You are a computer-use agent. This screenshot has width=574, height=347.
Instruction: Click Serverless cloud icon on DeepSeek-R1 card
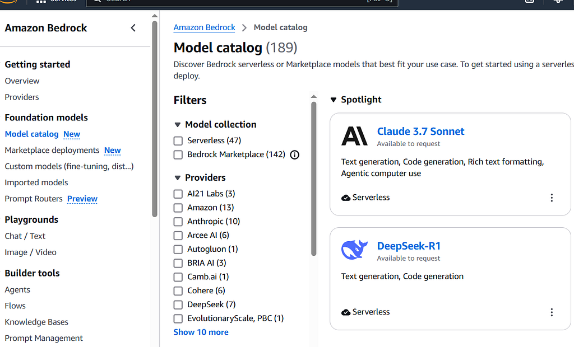click(x=345, y=312)
